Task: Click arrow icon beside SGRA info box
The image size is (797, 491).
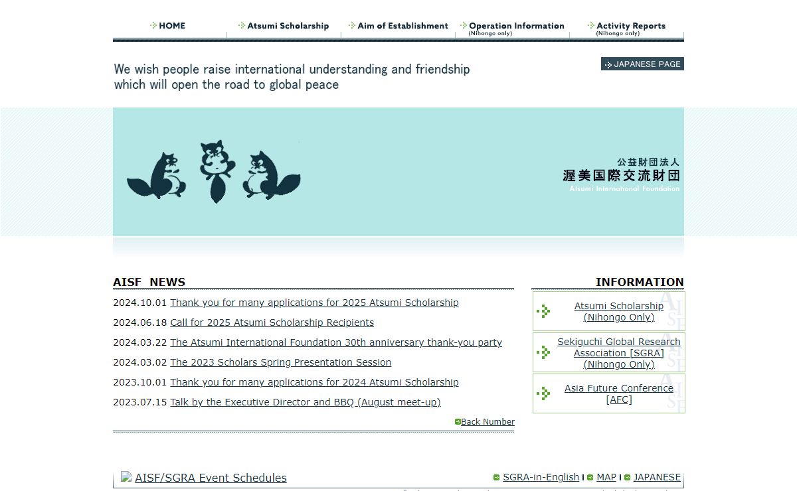Action: point(543,352)
